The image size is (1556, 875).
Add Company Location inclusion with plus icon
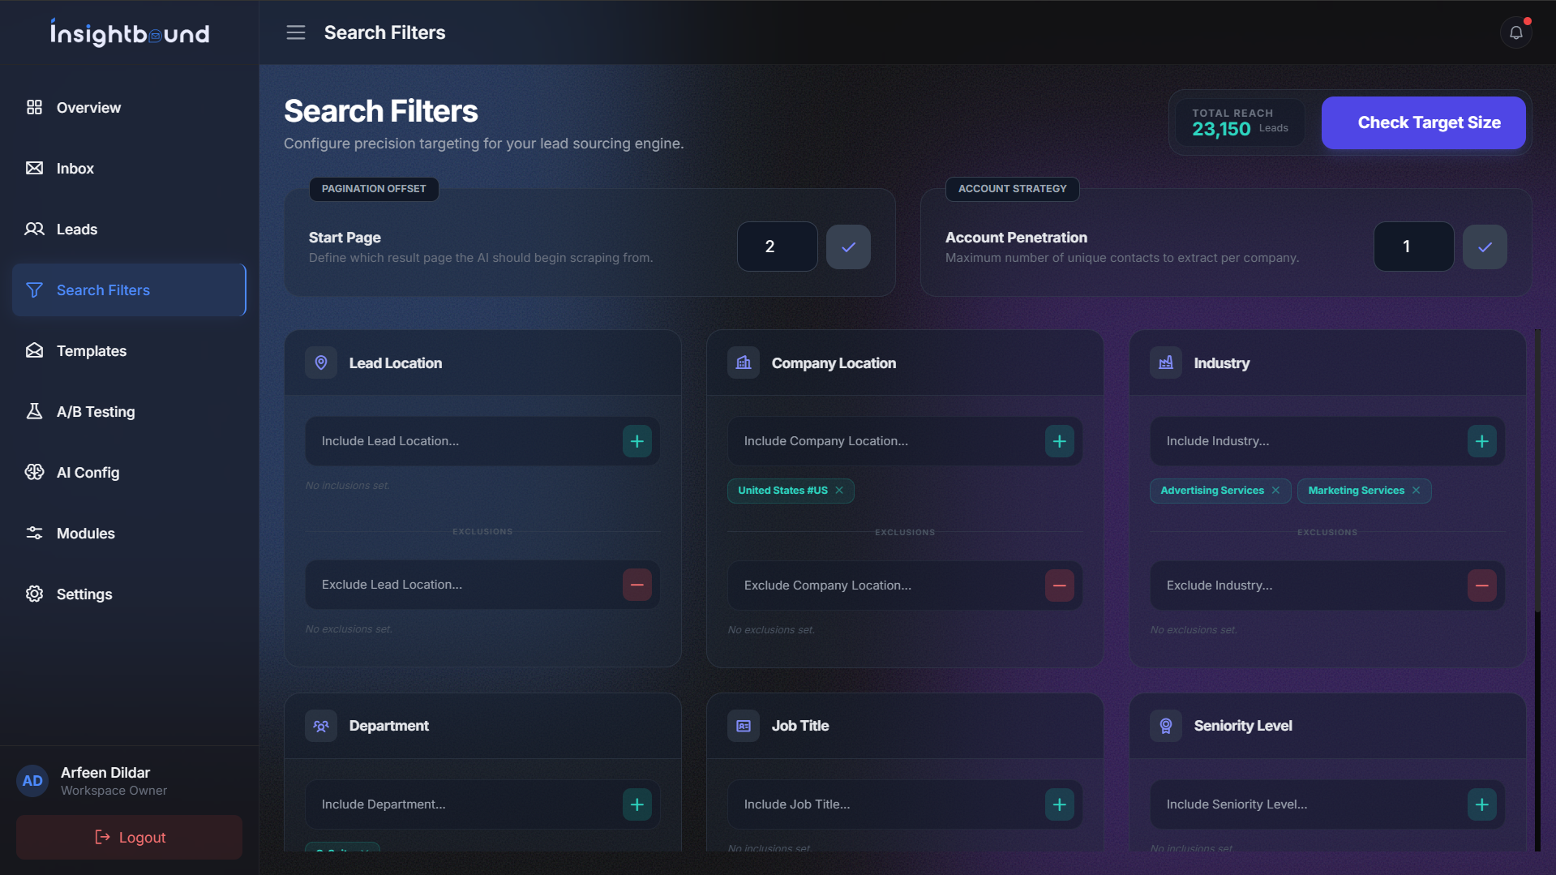tap(1060, 441)
